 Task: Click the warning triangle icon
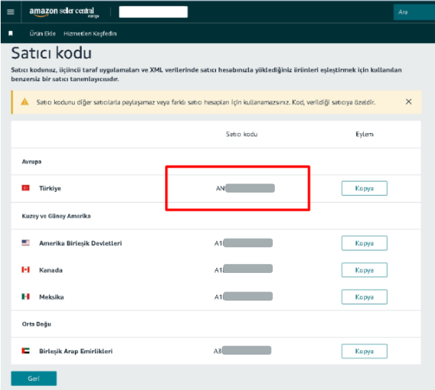click(x=25, y=102)
